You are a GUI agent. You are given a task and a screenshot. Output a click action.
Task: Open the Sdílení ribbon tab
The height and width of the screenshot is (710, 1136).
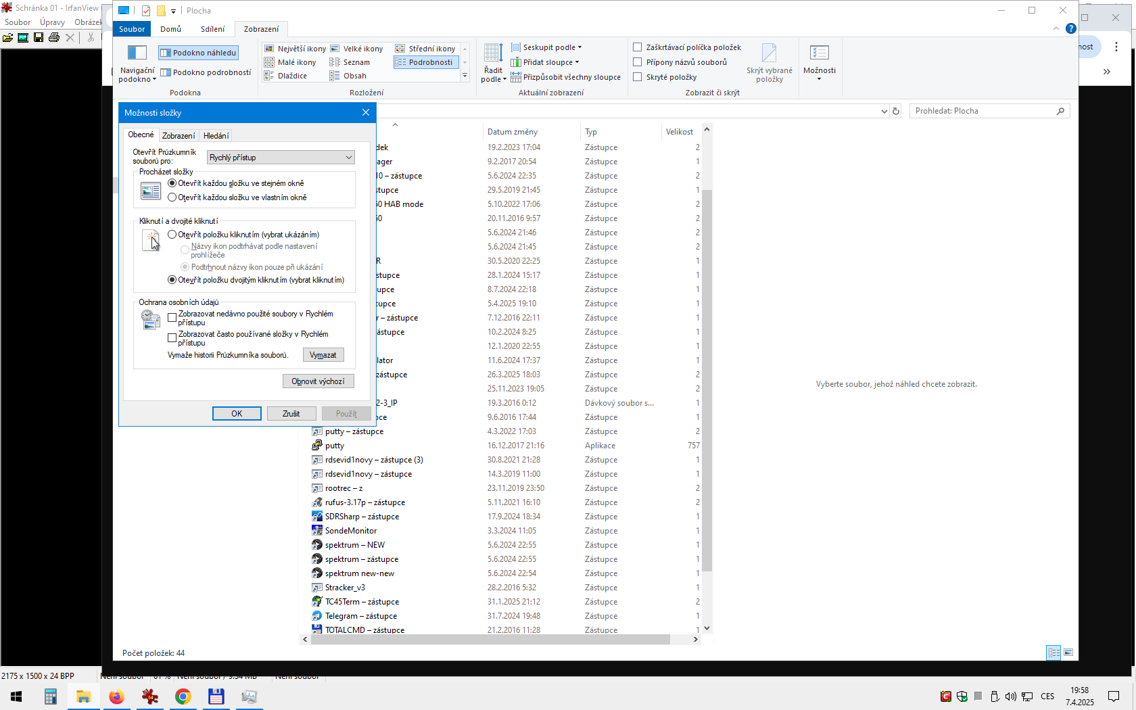click(212, 29)
